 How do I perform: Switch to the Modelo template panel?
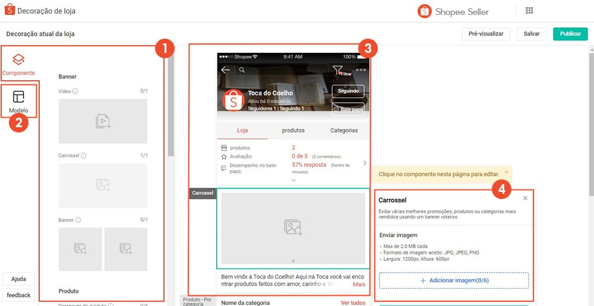(x=18, y=102)
